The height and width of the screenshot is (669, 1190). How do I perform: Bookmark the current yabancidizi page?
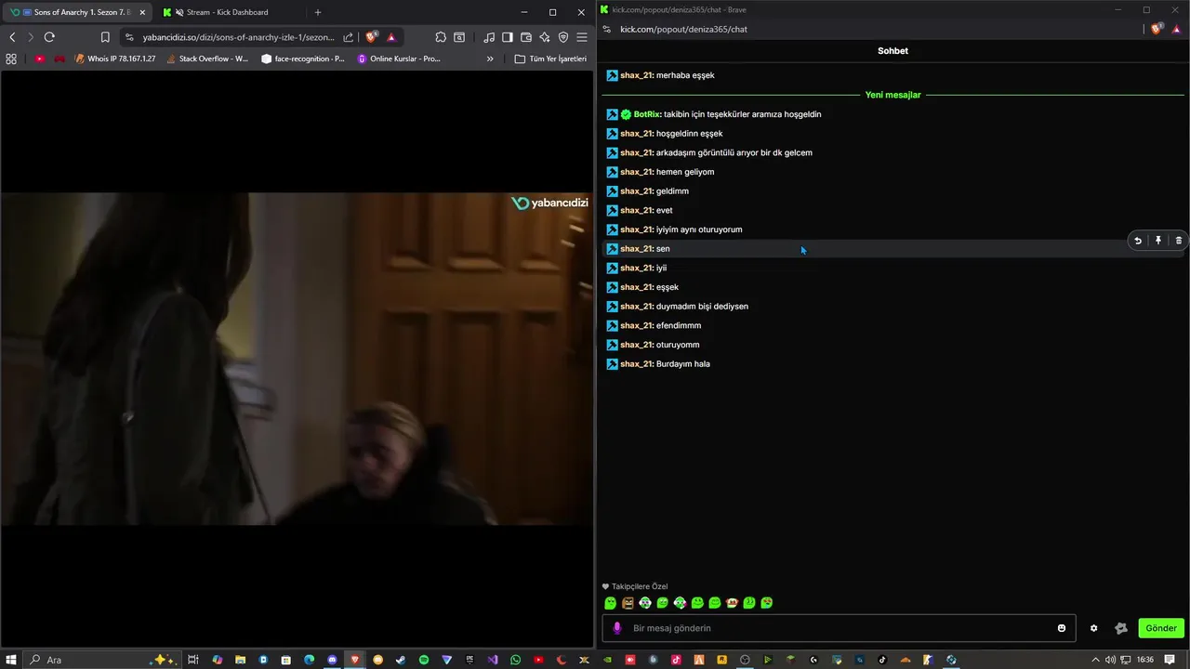click(x=105, y=37)
